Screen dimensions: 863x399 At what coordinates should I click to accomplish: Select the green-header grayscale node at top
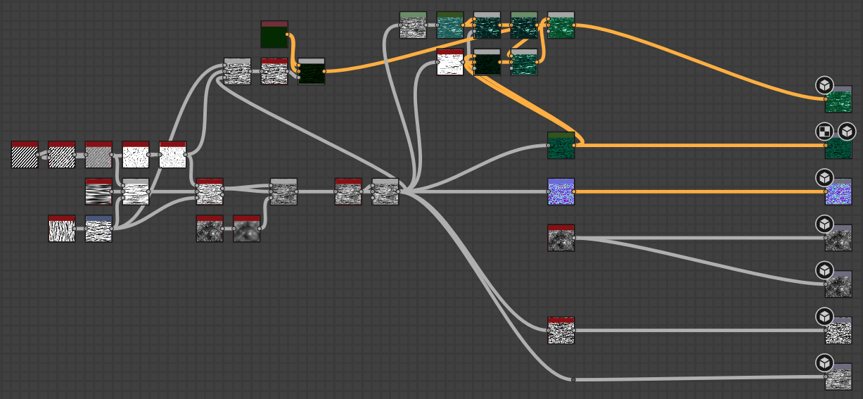click(413, 25)
